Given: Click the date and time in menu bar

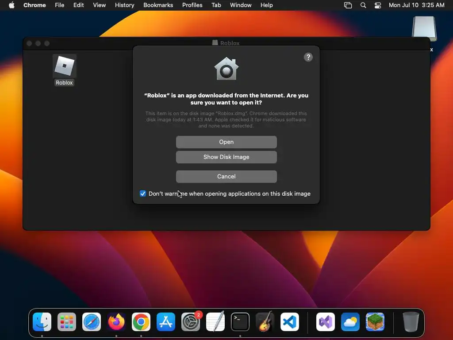Looking at the screenshot, I should (416, 5).
